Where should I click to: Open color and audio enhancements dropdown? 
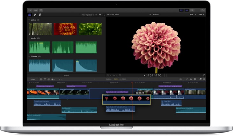click(x=115, y=75)
